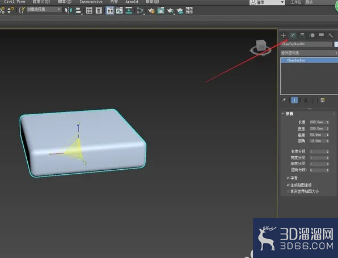
Task: Open the Civil View menu
Action: 14,2
